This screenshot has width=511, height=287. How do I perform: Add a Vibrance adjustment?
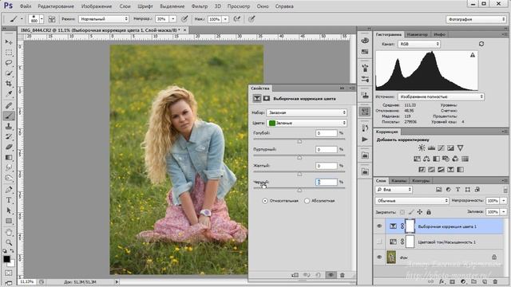(460, 148)
